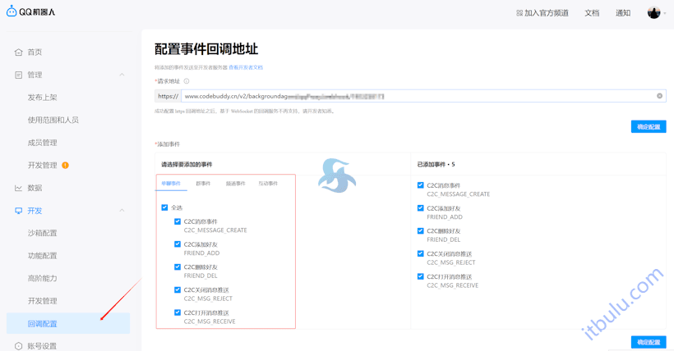This screenshot has height=351, width=674.
Task: Switch to the 频道事件 tab
Action: (x=236, y=183)
